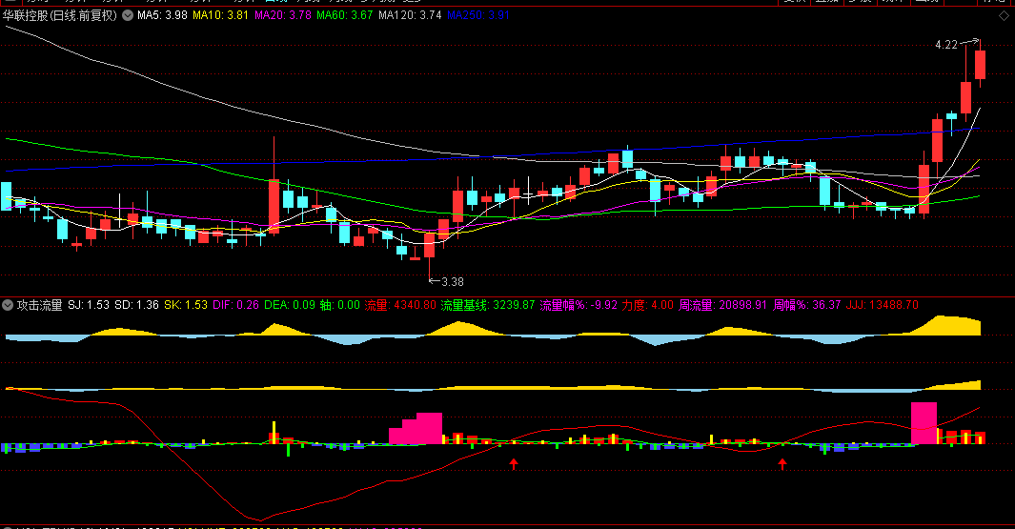The height and width of the screenshot is (529, 1015).
Task: Click the lowest candlestick above the 3.38 label
Action: click(429, 246)
